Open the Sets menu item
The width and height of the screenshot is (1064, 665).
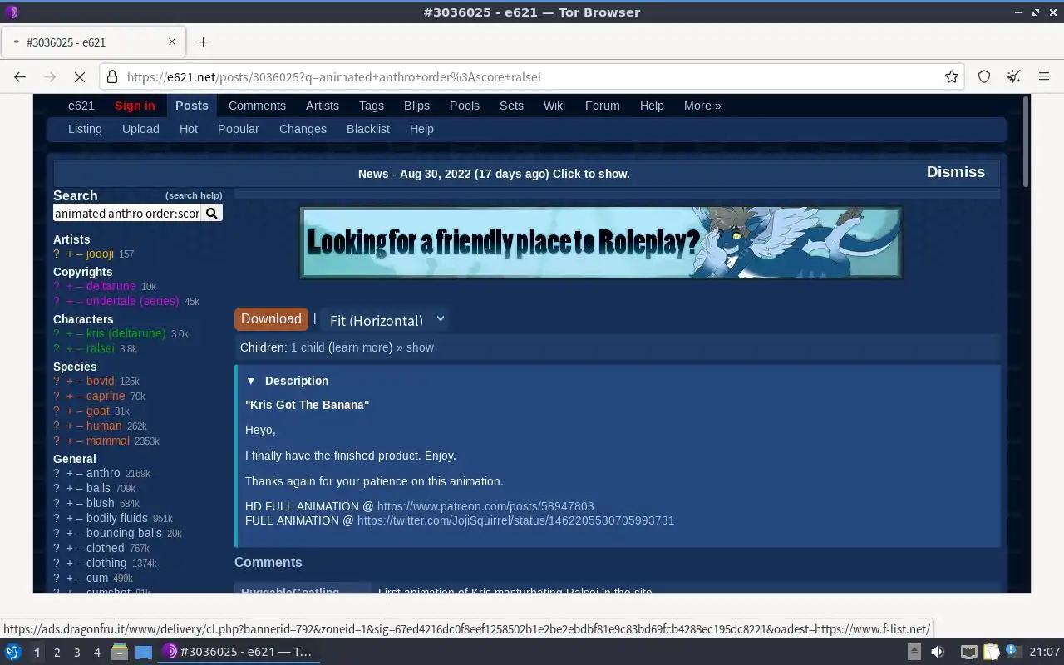[511, 106]
